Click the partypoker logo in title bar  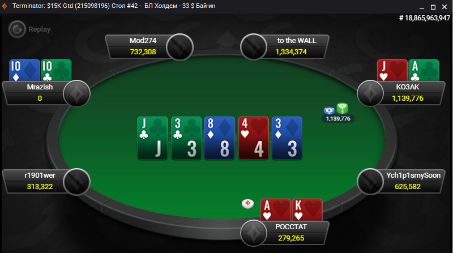[x=5, y=6]
